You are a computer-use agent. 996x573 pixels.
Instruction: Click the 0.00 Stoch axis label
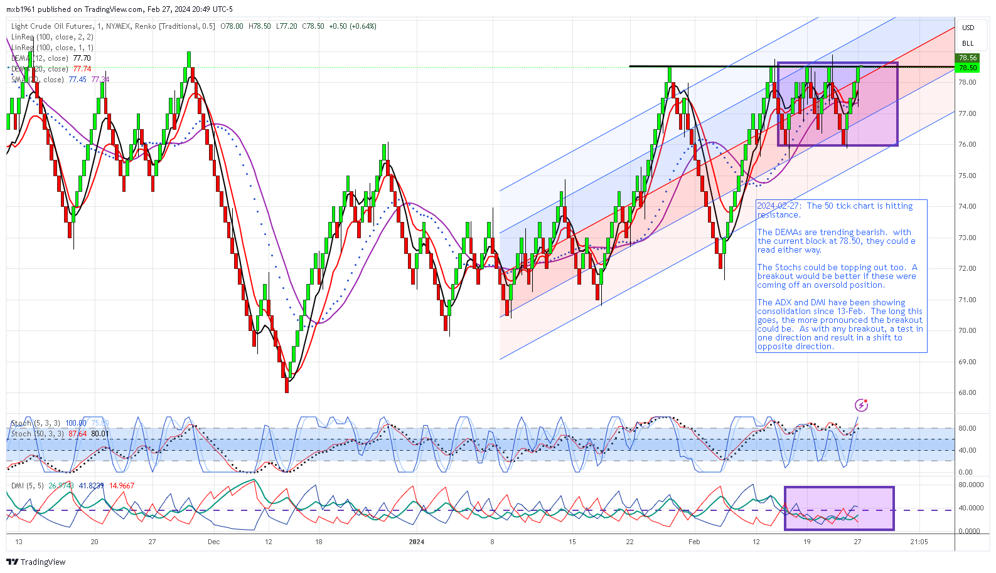(965, 473)
